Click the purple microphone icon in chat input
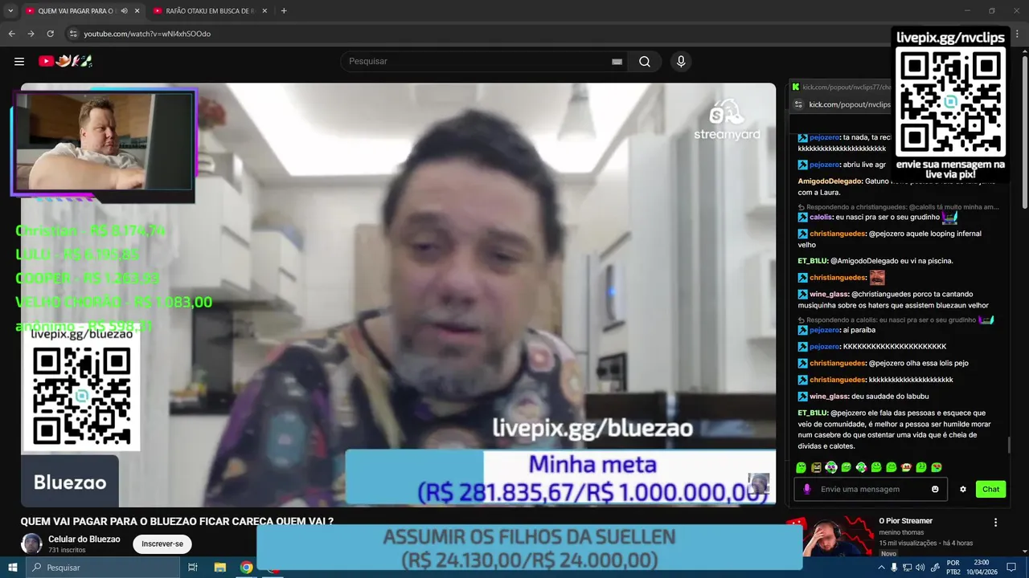The width and height of the screenshot is (1029, 578). (x=807, y=489)
